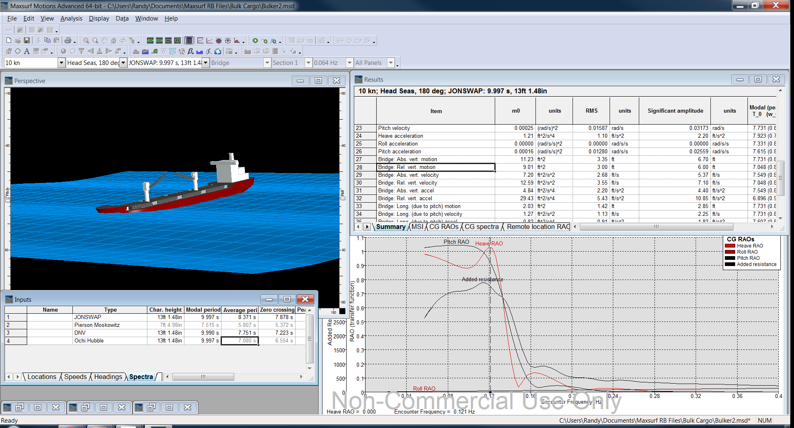Viewport: 794px width, 428px height.
Task: Click the balance scales icon
Action: click(182, 51)
